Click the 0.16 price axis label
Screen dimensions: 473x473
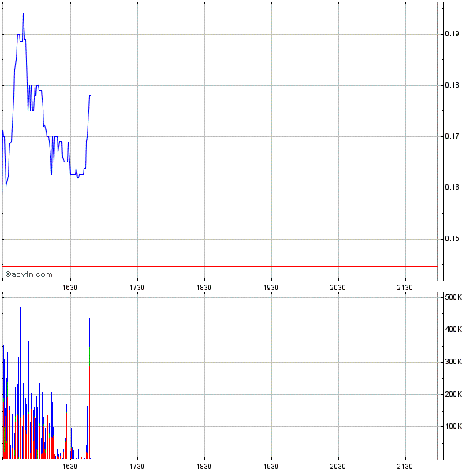(x=452, y=188)
